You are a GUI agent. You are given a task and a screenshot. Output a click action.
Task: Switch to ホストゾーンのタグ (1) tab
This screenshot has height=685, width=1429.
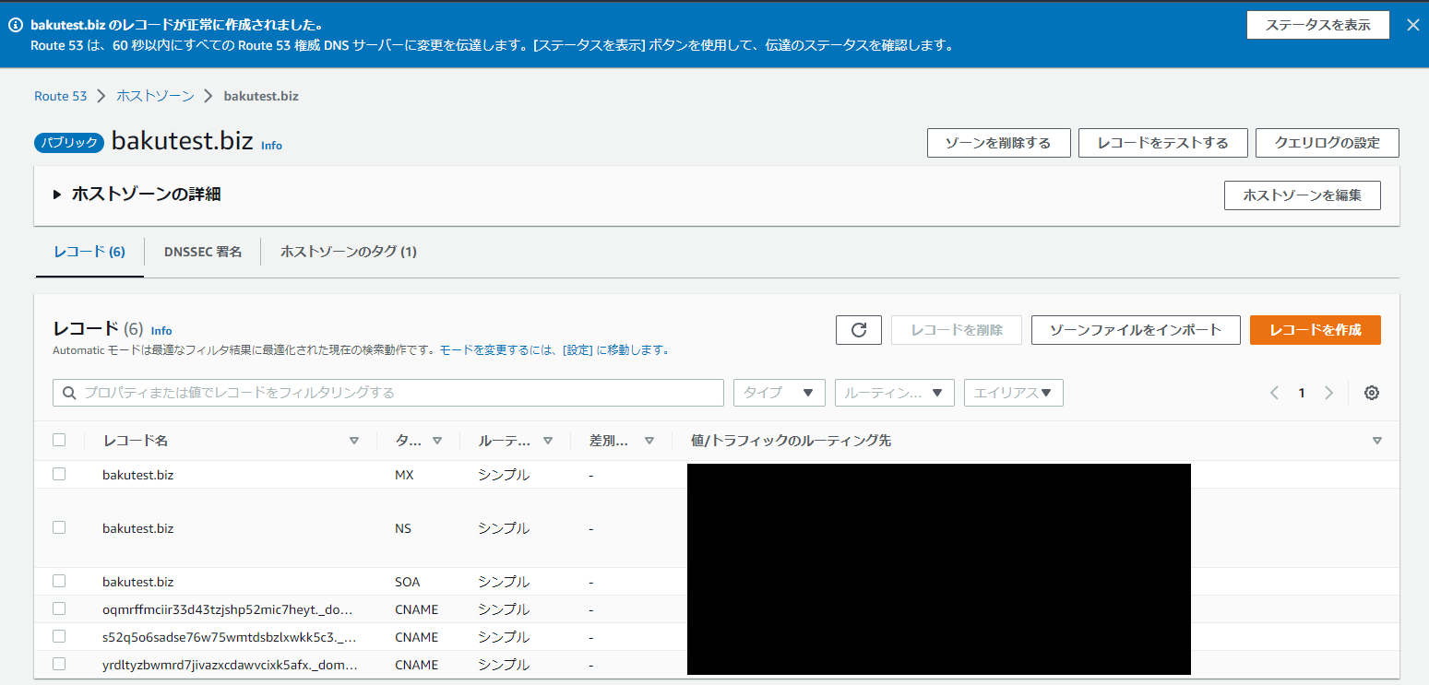[x=349, y=252]
